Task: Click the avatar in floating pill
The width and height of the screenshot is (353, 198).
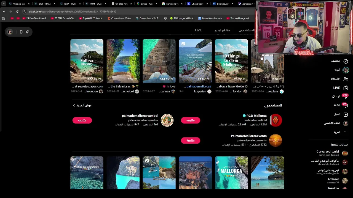Action: 10,32
